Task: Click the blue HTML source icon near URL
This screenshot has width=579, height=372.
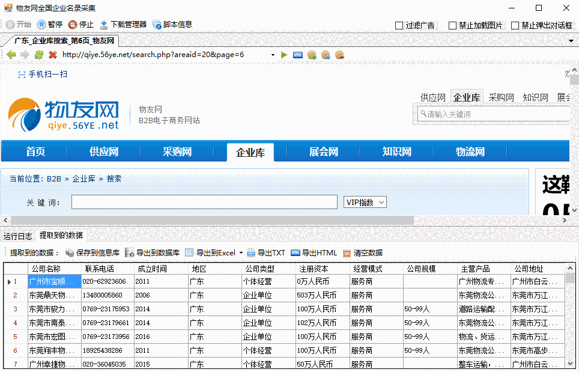Action: [x=297, y=55]
